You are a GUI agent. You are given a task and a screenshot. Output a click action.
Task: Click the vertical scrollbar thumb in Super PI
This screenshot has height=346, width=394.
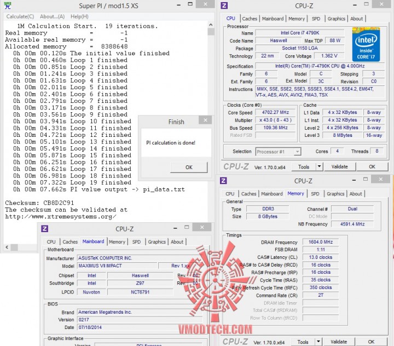pyautogui.click(x=211, y=32)
